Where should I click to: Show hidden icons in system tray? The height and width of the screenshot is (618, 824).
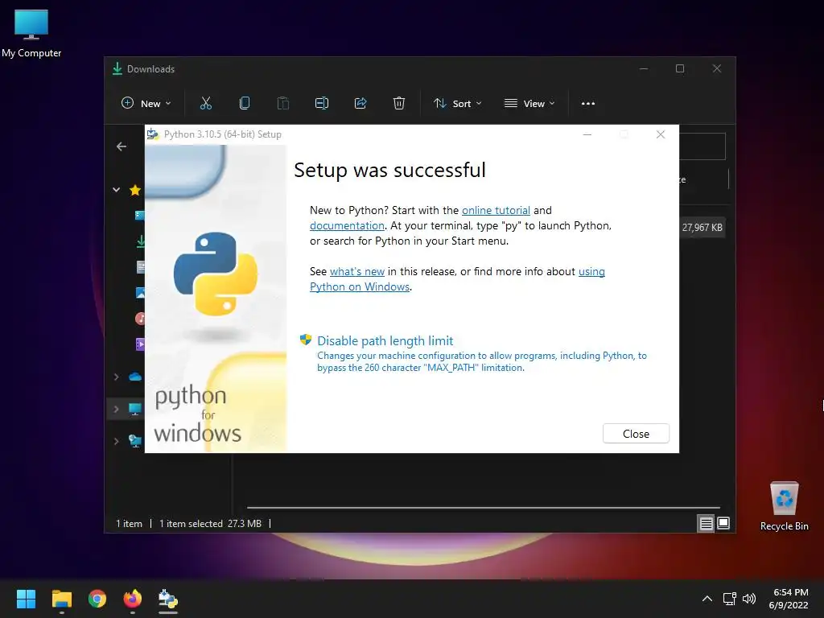coord(707,599)
